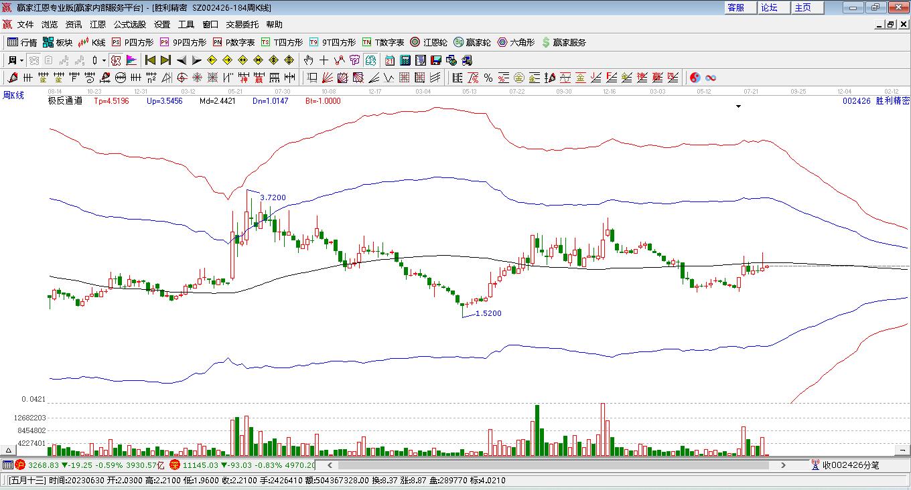Click the 深 Shenzhen index icon
This screenshot has width=911, height=490.
coord(174,465)
